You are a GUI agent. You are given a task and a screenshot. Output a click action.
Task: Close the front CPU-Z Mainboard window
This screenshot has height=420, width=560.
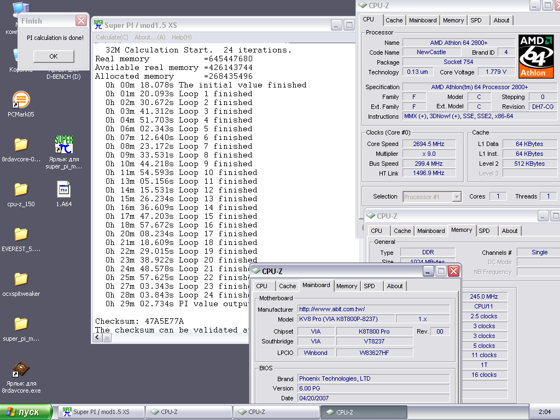tap(453, 271)
